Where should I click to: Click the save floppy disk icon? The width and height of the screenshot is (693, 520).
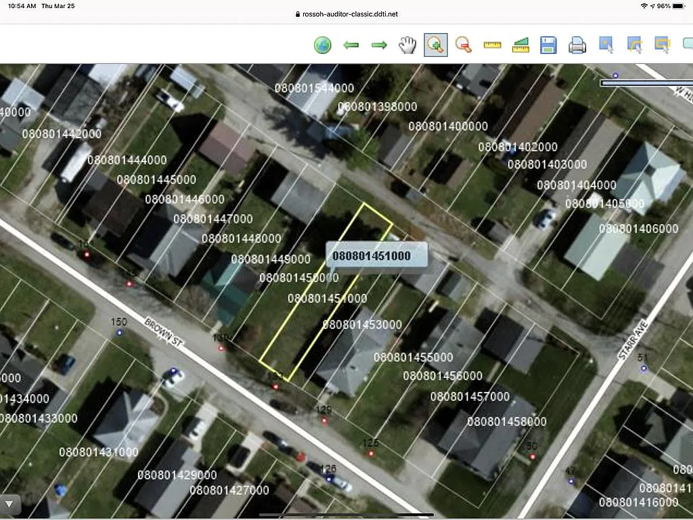(548, 45)
